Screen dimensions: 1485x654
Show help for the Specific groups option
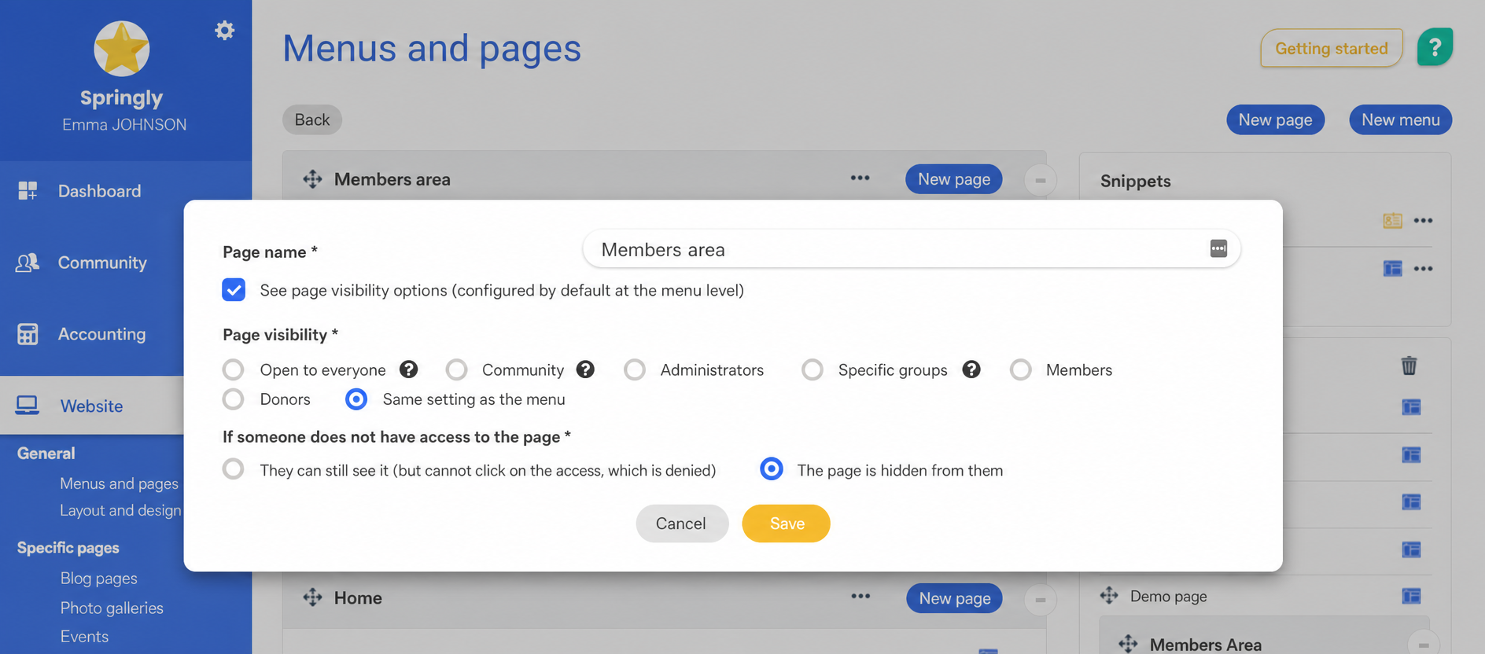971,369
